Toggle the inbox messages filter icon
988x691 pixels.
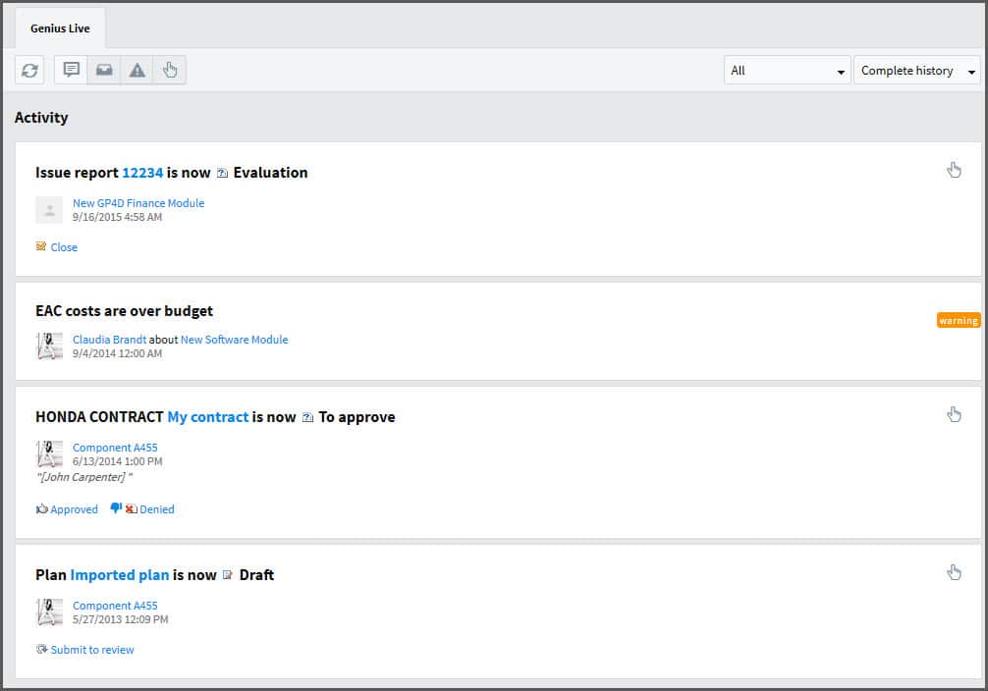[104, 70]
